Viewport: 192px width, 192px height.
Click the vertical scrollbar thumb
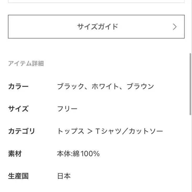pos(190,84)
